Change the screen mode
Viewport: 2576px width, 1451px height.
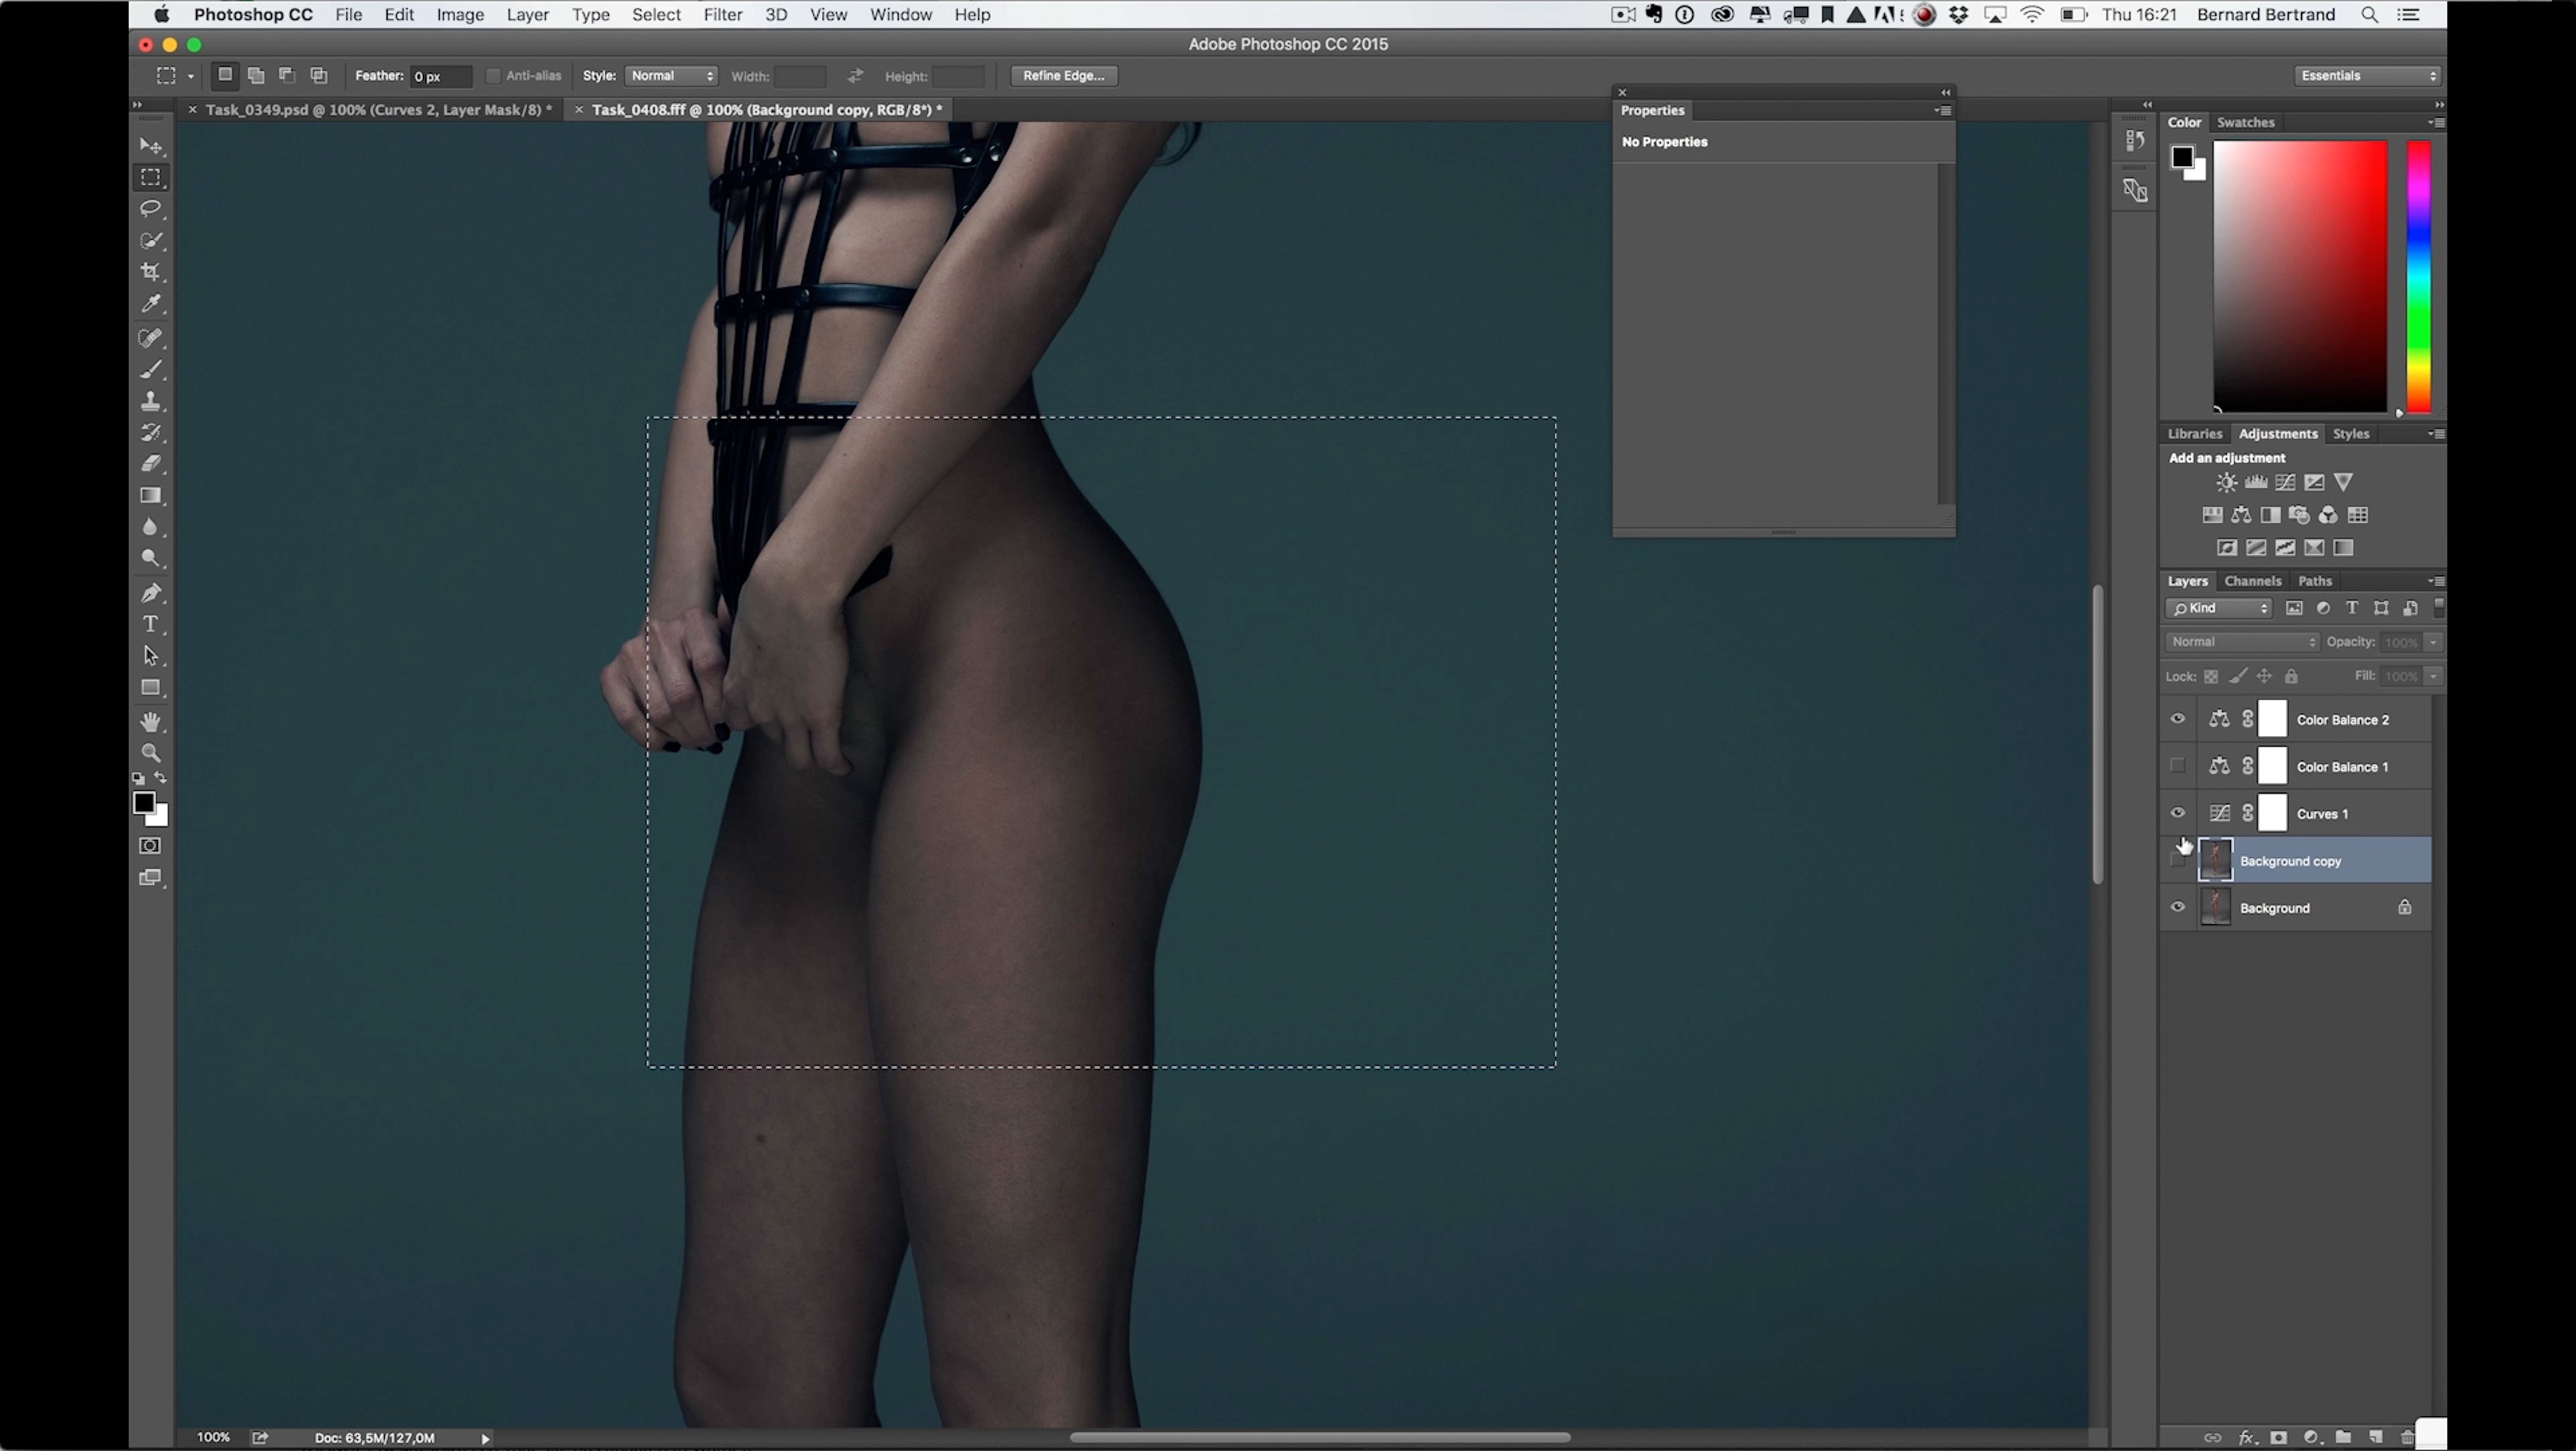150,877
